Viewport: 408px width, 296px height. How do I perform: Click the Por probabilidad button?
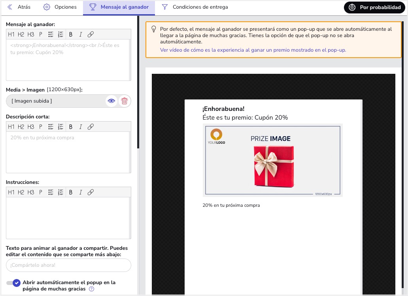pos(374,7)
